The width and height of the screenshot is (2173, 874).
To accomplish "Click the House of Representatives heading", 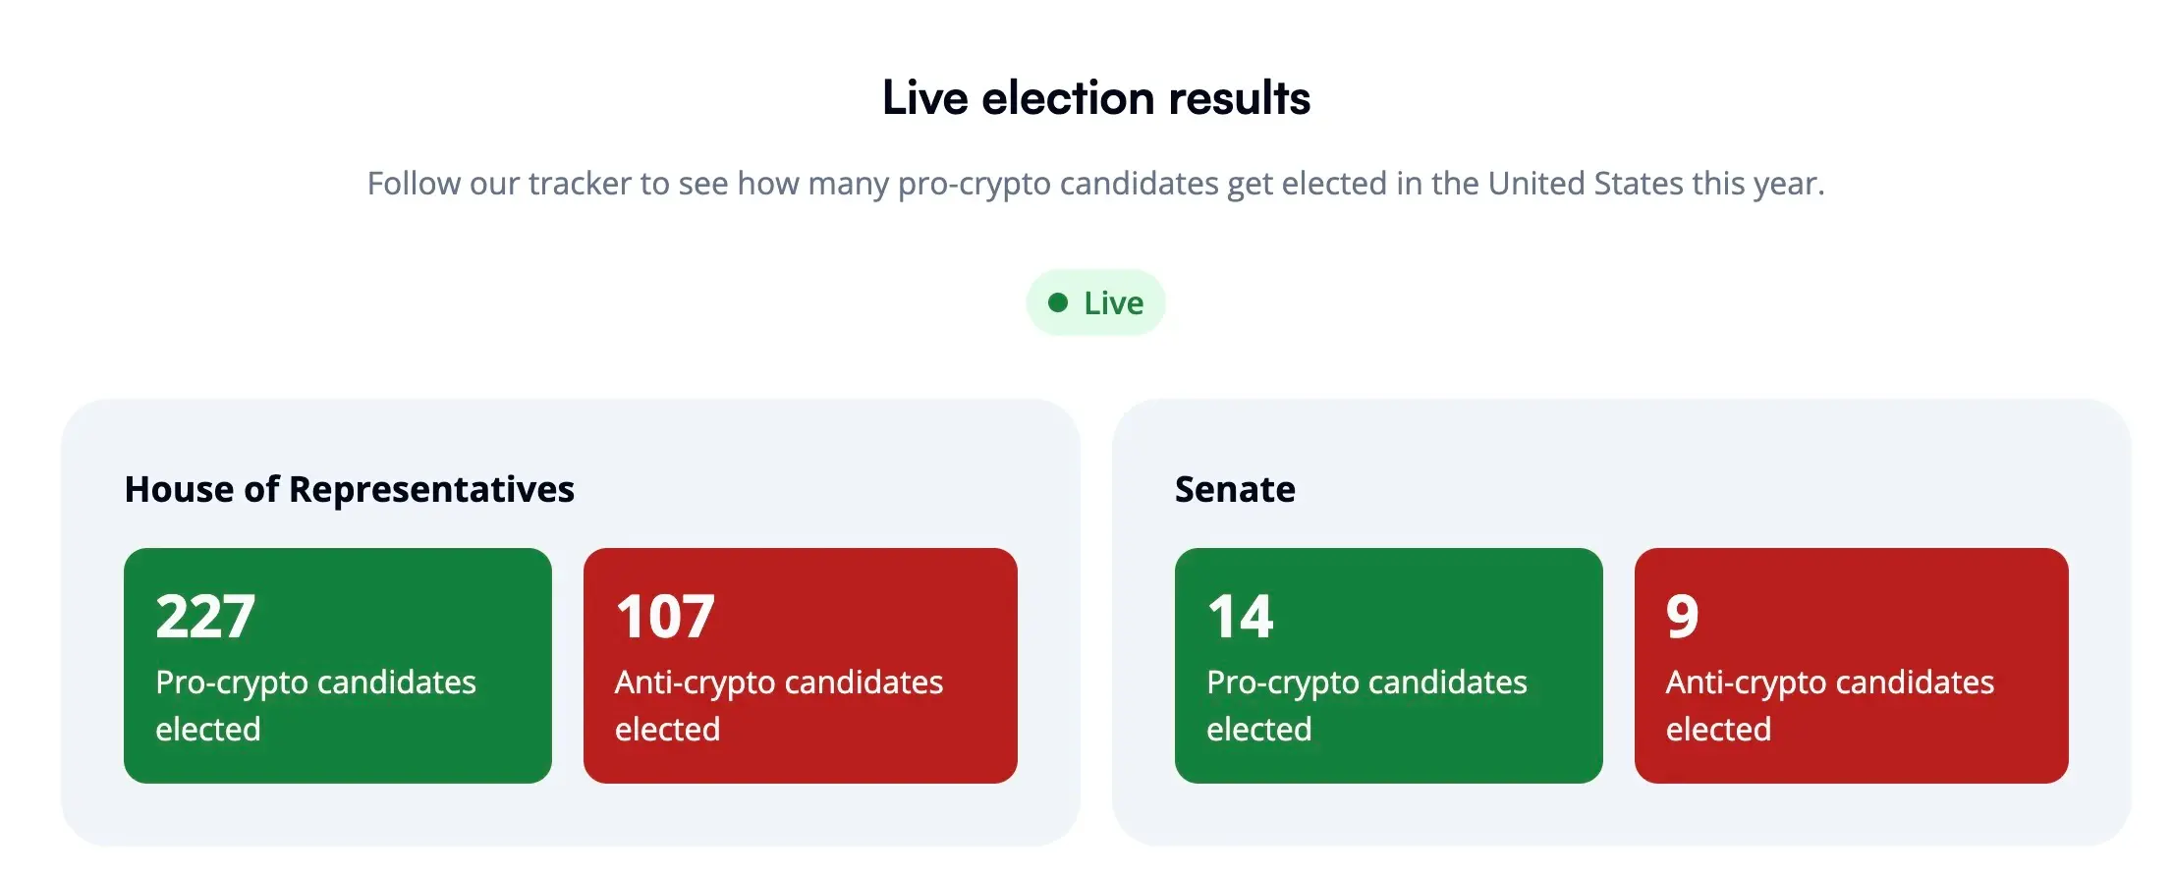I will coord(349,489).
